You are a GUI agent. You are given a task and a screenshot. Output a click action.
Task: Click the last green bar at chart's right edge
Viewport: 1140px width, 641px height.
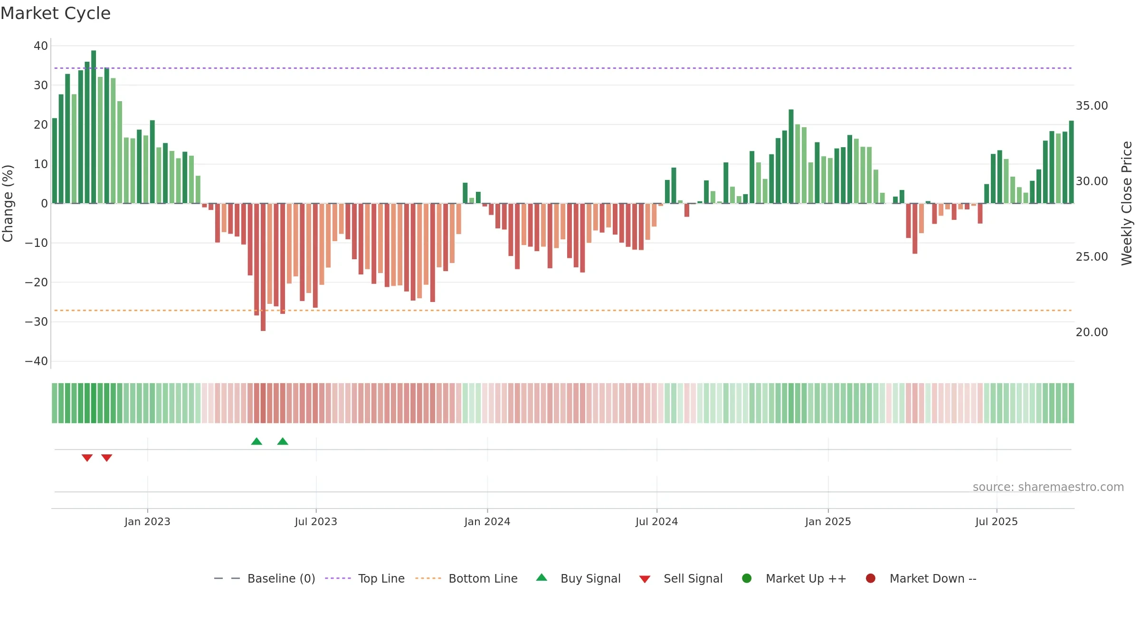coord(1071,162)
